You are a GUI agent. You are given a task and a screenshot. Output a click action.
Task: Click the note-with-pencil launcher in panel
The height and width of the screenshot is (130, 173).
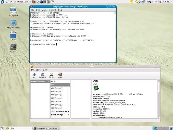52,2
